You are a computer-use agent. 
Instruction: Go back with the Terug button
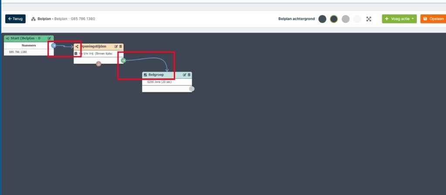click(x=15, y=19)
